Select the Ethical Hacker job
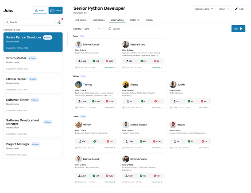 click(x=33, y=84)
